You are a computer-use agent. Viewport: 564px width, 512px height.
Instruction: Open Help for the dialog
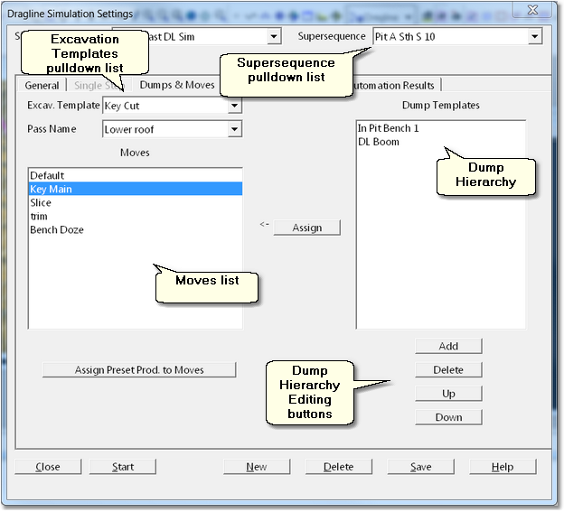pyautogui.click(x=503, y=467)
